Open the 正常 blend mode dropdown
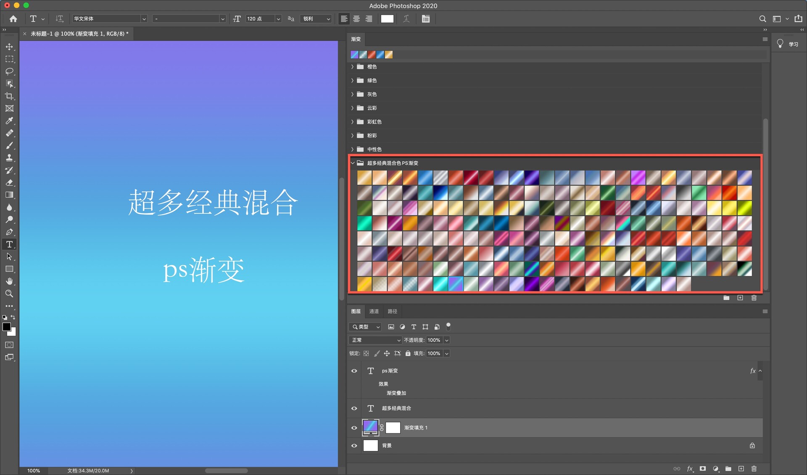 376,340
